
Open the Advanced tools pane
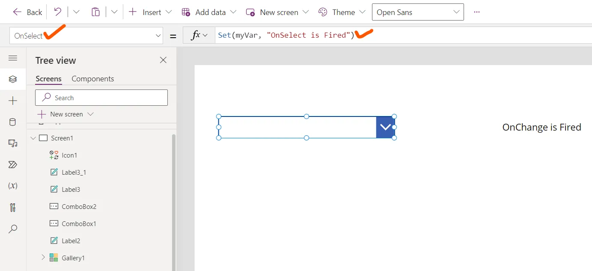[x=13, y=207]
